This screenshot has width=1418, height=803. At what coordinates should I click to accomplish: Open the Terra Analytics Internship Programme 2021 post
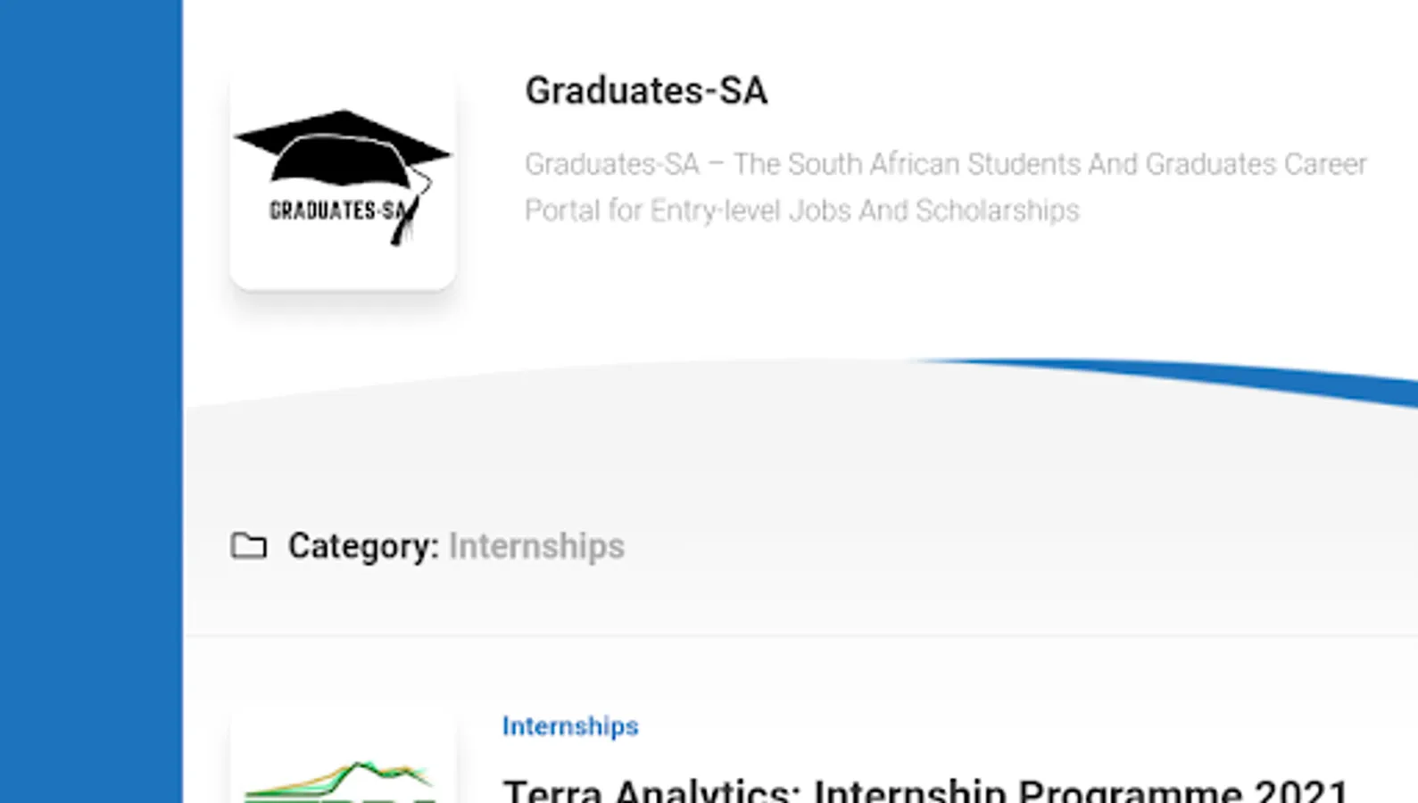pyautogui.click(x=925, y=791)
